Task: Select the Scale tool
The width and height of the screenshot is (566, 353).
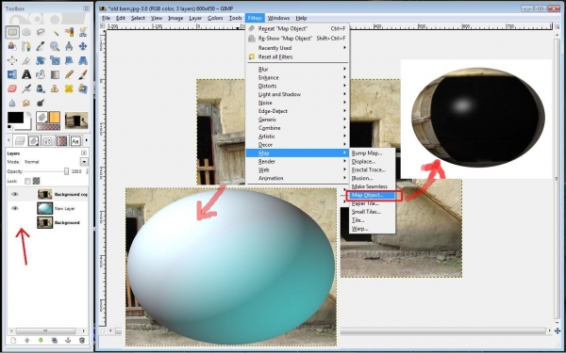Action: coord(55,60)
